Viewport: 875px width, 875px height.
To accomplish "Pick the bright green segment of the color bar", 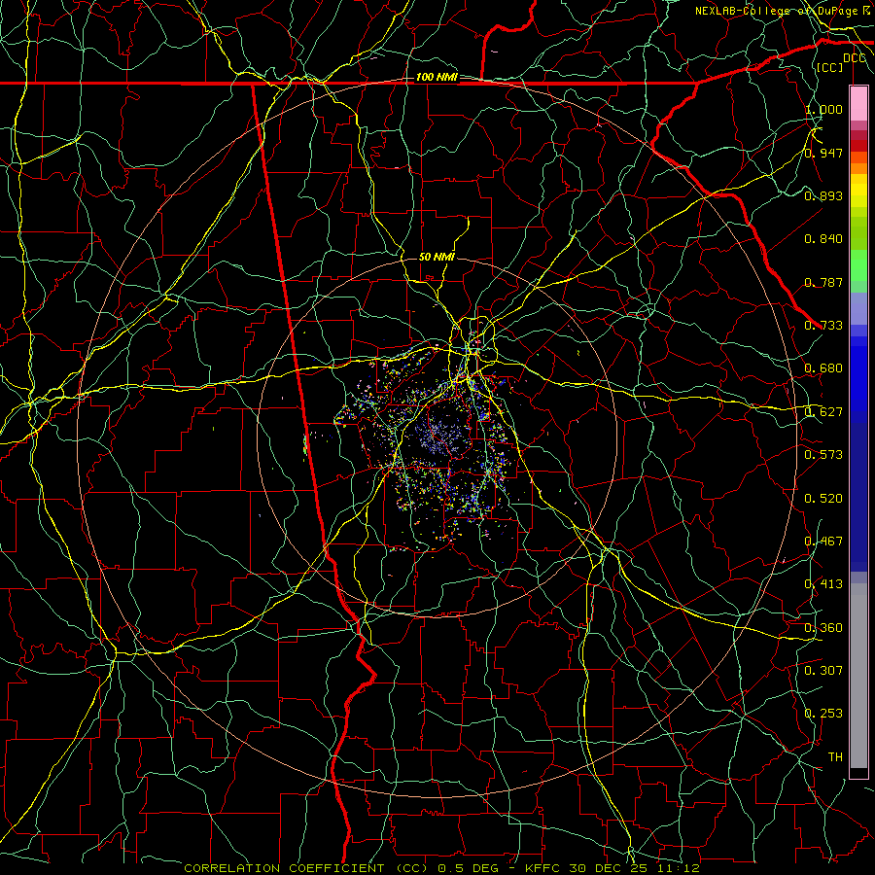I will click(x=858, y=265).
